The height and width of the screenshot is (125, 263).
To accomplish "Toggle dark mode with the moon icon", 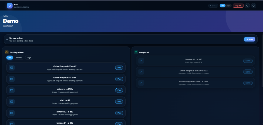I will (247, 6).
